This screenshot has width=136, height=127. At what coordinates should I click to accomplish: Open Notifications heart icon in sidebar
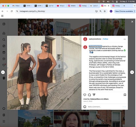(x=4, y=65)
